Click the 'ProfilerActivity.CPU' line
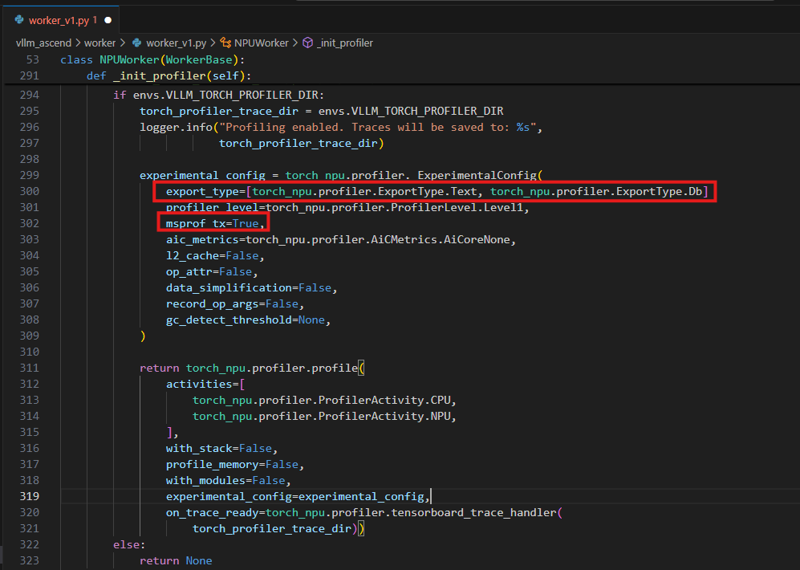800x570 pixels. click(324, 401)
